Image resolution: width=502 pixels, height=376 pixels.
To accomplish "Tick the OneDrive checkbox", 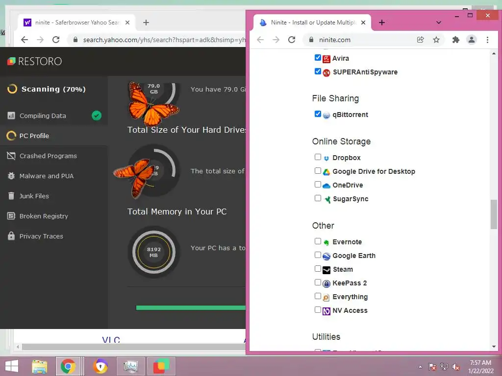I will point(318,185).
